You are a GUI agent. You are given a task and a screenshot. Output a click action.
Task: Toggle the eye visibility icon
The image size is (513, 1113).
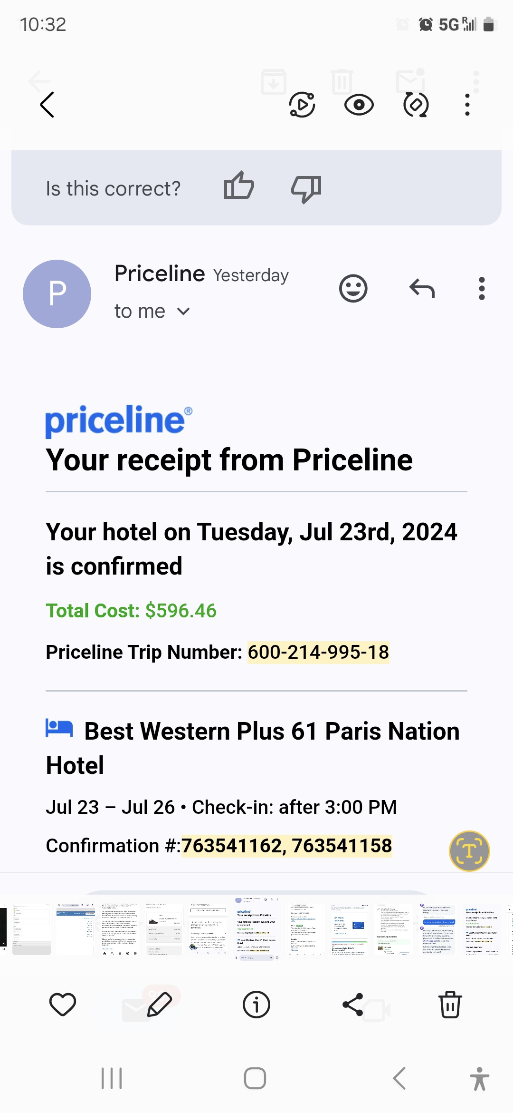(359, 105)
